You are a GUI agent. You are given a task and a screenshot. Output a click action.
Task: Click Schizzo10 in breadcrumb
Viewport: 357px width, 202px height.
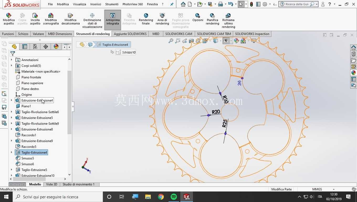pos(126,52)
